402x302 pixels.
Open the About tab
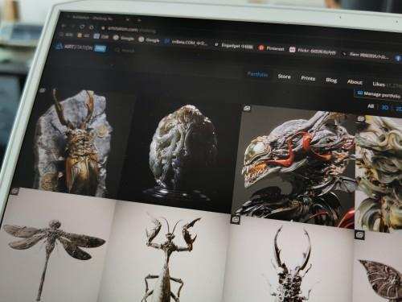(355, 82)
